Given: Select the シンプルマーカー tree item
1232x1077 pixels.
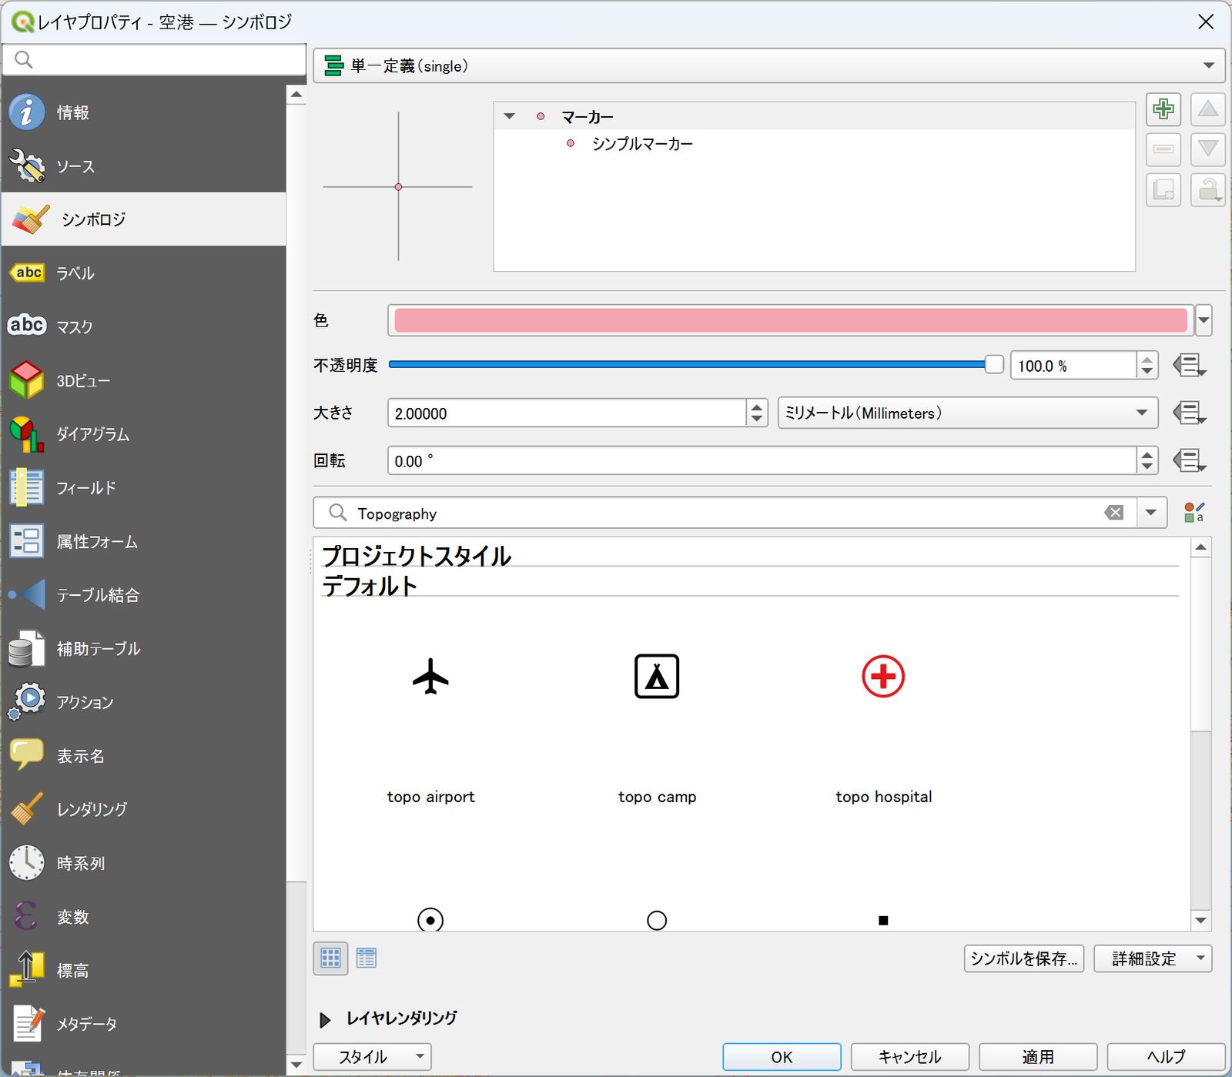Looking at the screenshot, I should coord(642,144).
